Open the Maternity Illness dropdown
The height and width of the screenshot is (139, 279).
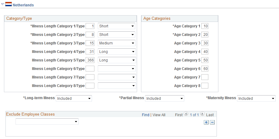256,99
